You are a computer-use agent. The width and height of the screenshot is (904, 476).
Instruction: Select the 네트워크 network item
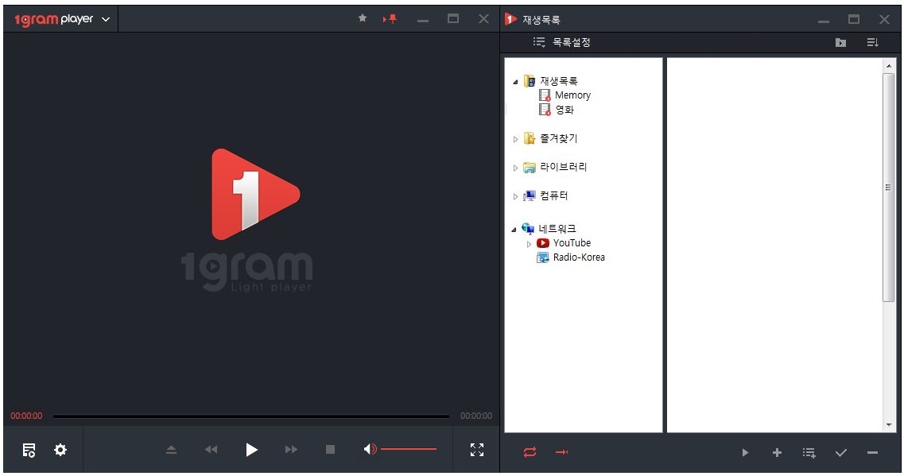[557, 229]
